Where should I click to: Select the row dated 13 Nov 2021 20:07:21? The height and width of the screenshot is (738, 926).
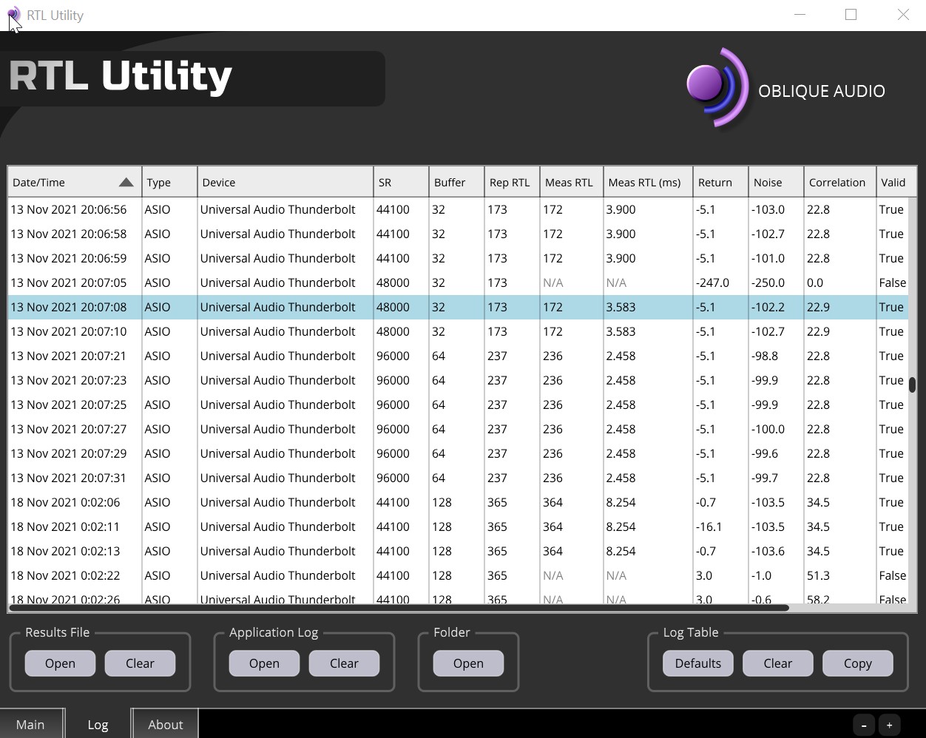[458, 356]
